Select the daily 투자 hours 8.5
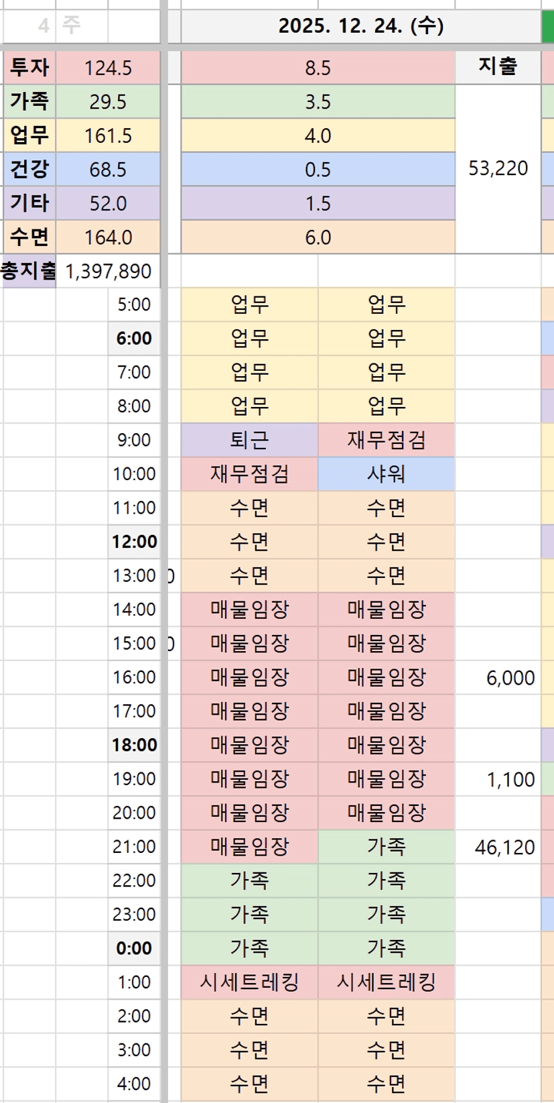 tap(318, 68)
